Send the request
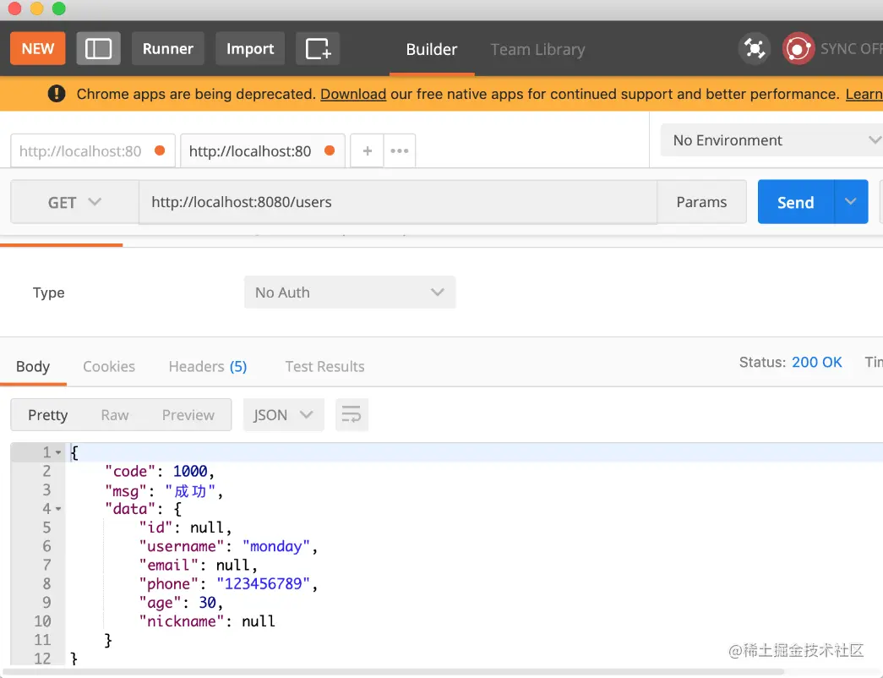The image size is (883, 678). (x=796, y=202)
